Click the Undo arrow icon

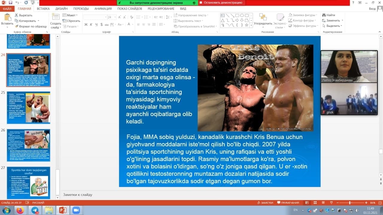(x=17, y=3)
